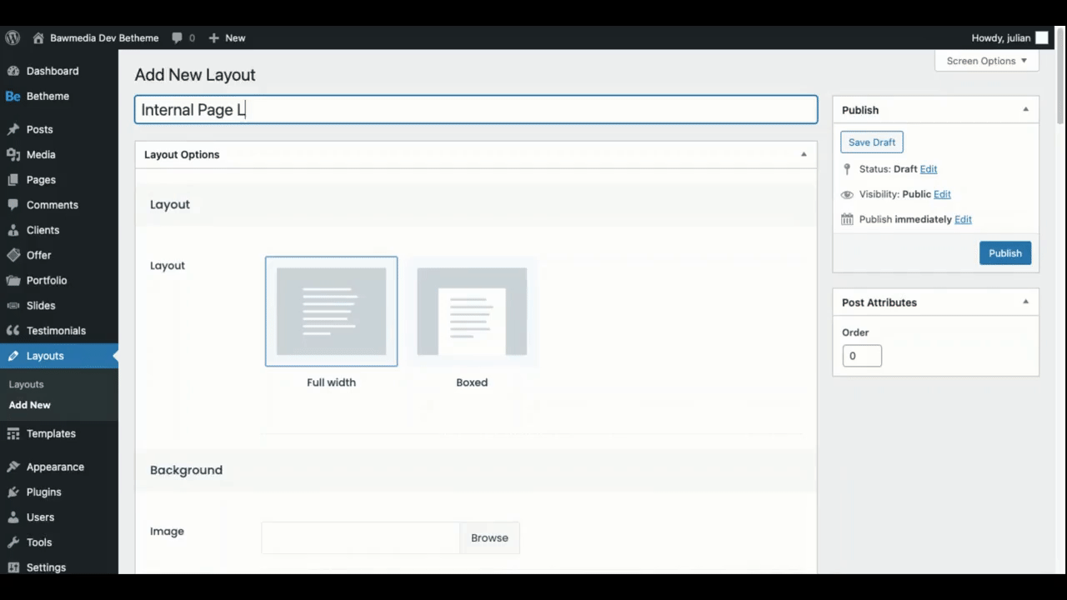Edit the Visibility: Public setting

click(942, 194)
